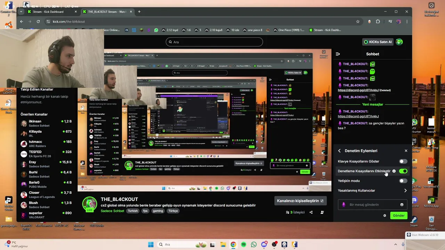Open Chrome three-dot menu
445x250 pixels.
[407, 22]
